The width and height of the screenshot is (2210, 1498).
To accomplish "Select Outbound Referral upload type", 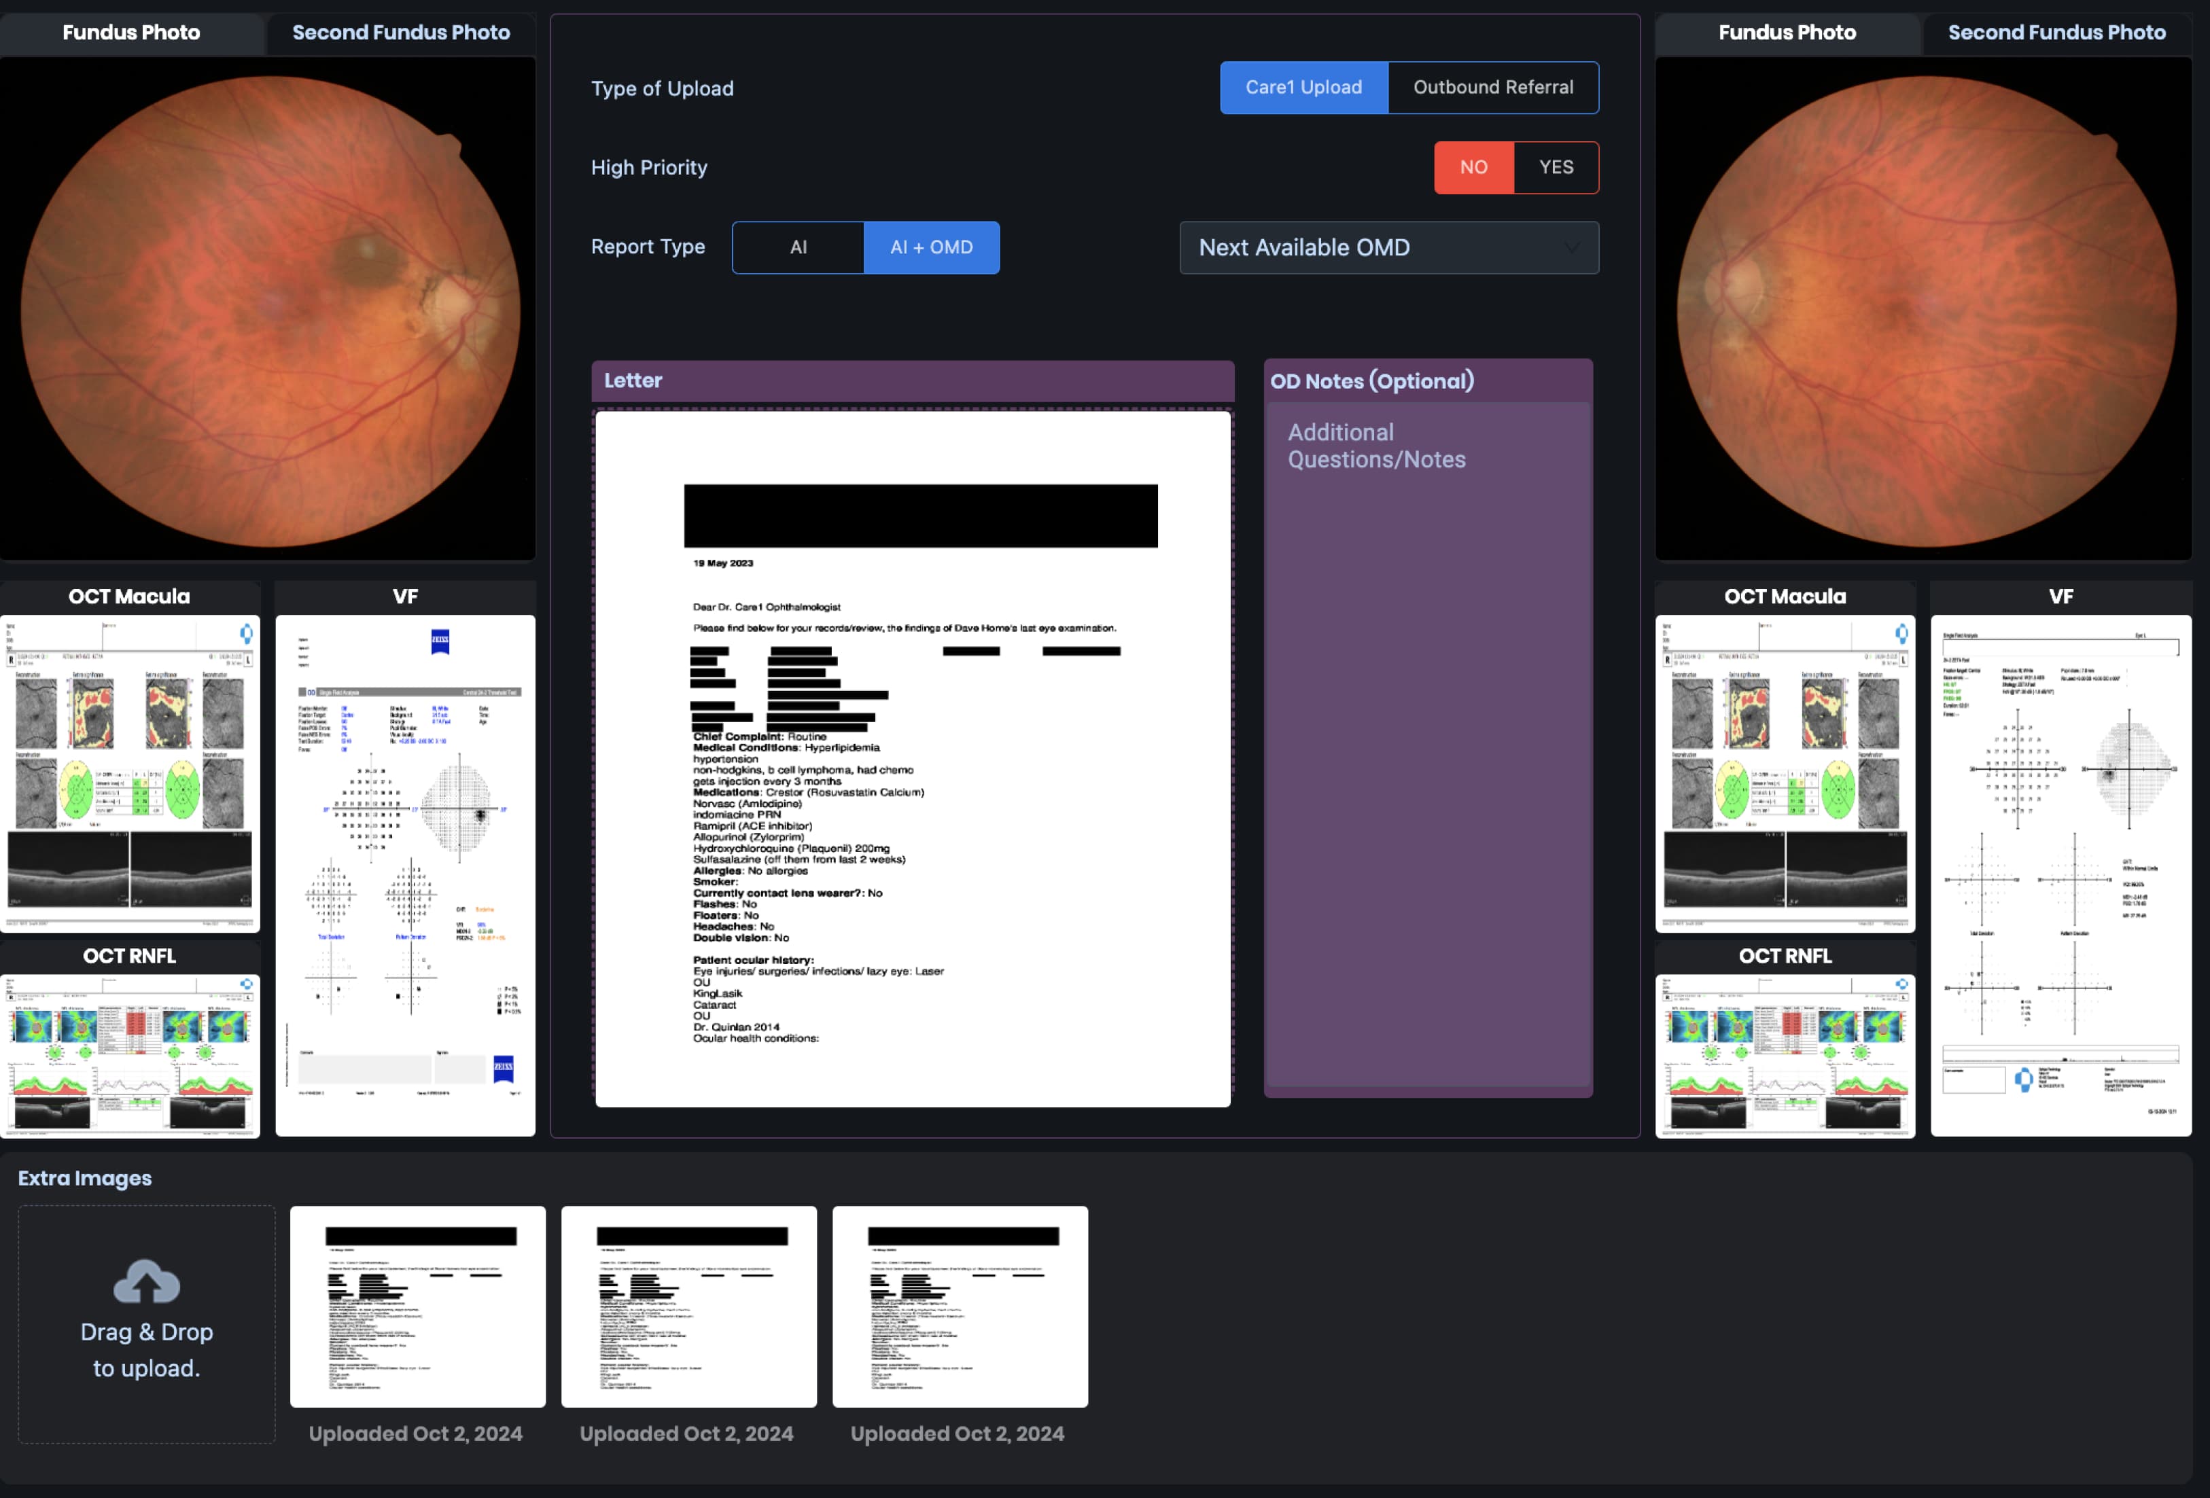I will (1493, 88).
